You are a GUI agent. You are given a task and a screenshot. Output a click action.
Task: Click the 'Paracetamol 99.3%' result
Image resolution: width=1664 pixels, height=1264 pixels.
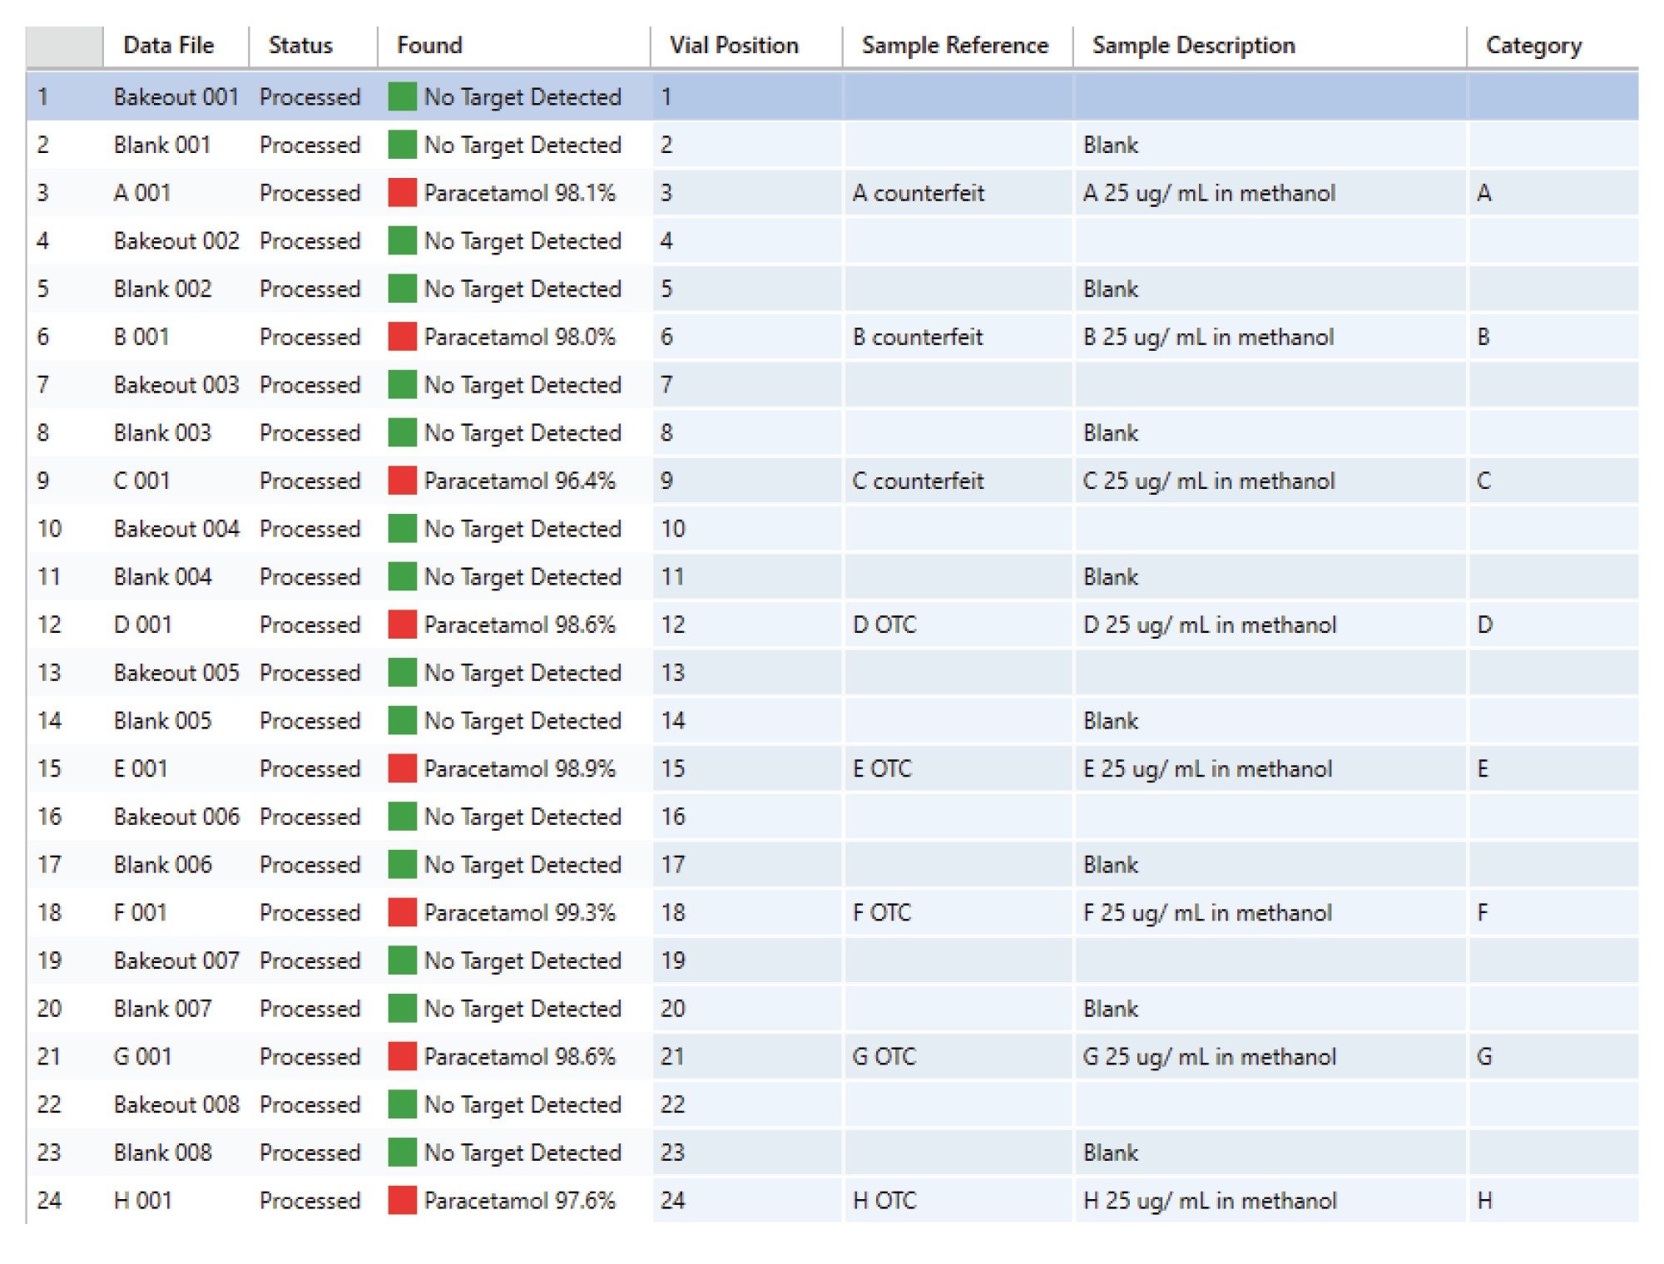520,912
